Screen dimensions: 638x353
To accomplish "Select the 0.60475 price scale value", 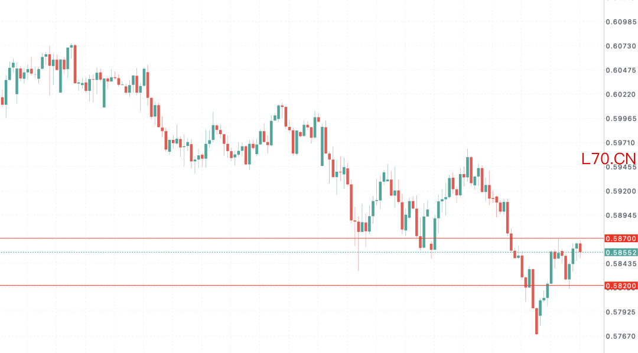I will click(x=621, y=70).
